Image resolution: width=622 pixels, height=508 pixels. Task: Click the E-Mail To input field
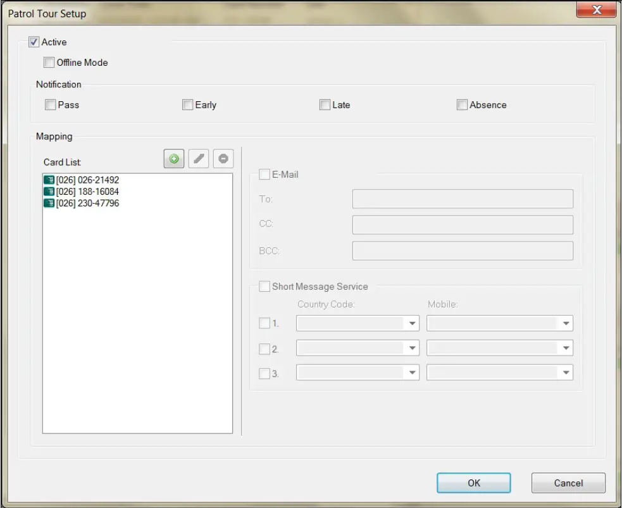(463, 199)
